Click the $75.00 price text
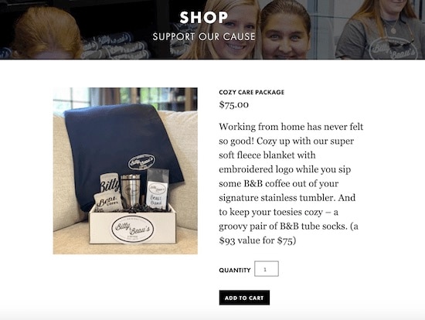Viewport: 425px width, 320px height. pyautogui.click(x=233, y=104)
